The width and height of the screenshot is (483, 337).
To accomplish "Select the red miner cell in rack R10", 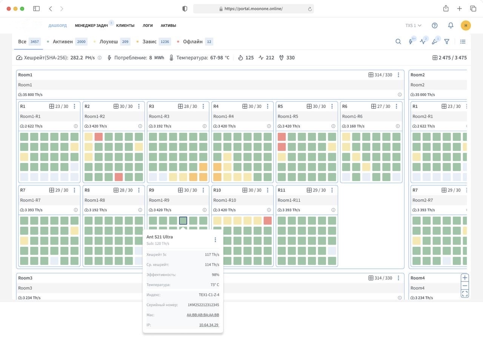I will coord(268,220).
